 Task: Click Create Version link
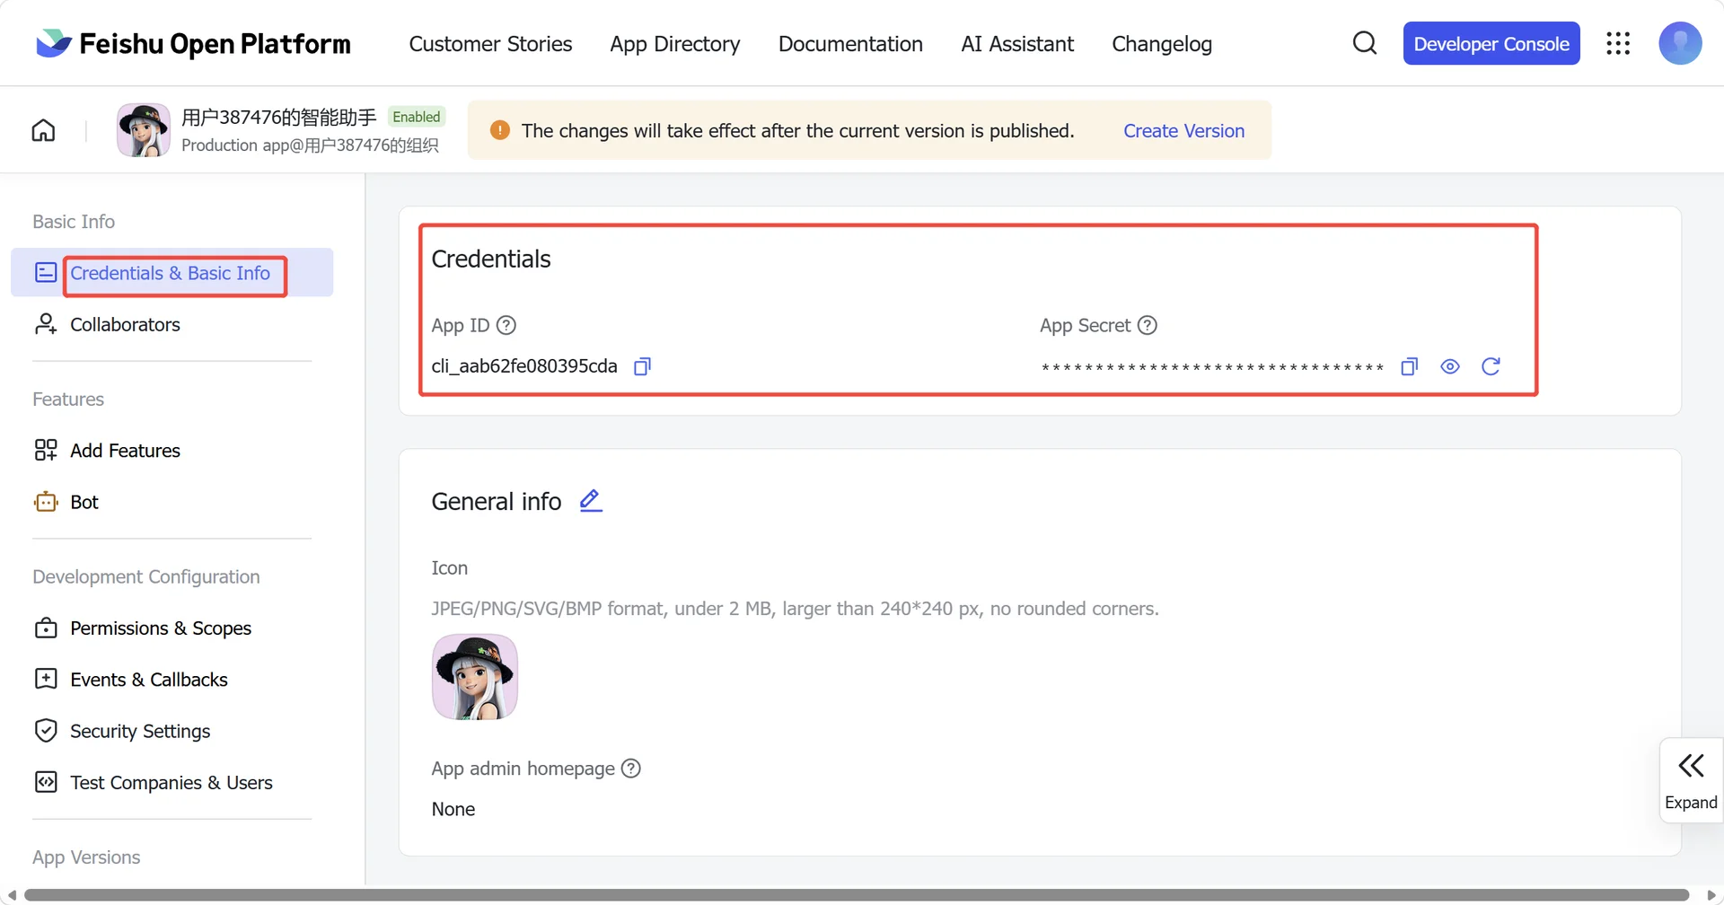pos(1183,130)
